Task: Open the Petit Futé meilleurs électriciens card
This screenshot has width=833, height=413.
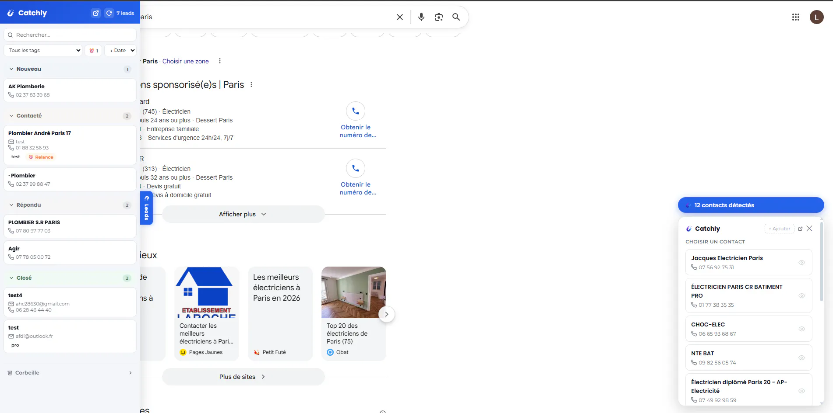Action: (280, 314)
